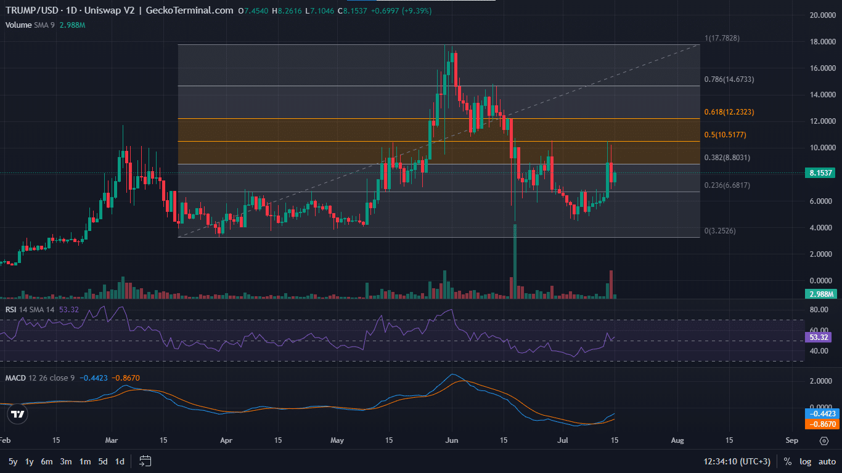Screen dimensions: 842x473
Task: Set chart range to 1m
Action: 85,461
